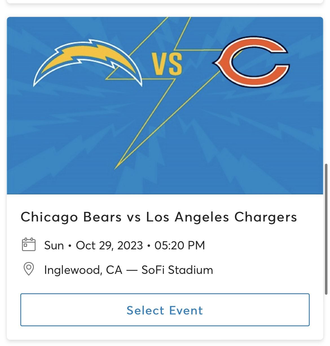Click the word Sun in date row
The image size is (330, 346).
coord(54,245)
